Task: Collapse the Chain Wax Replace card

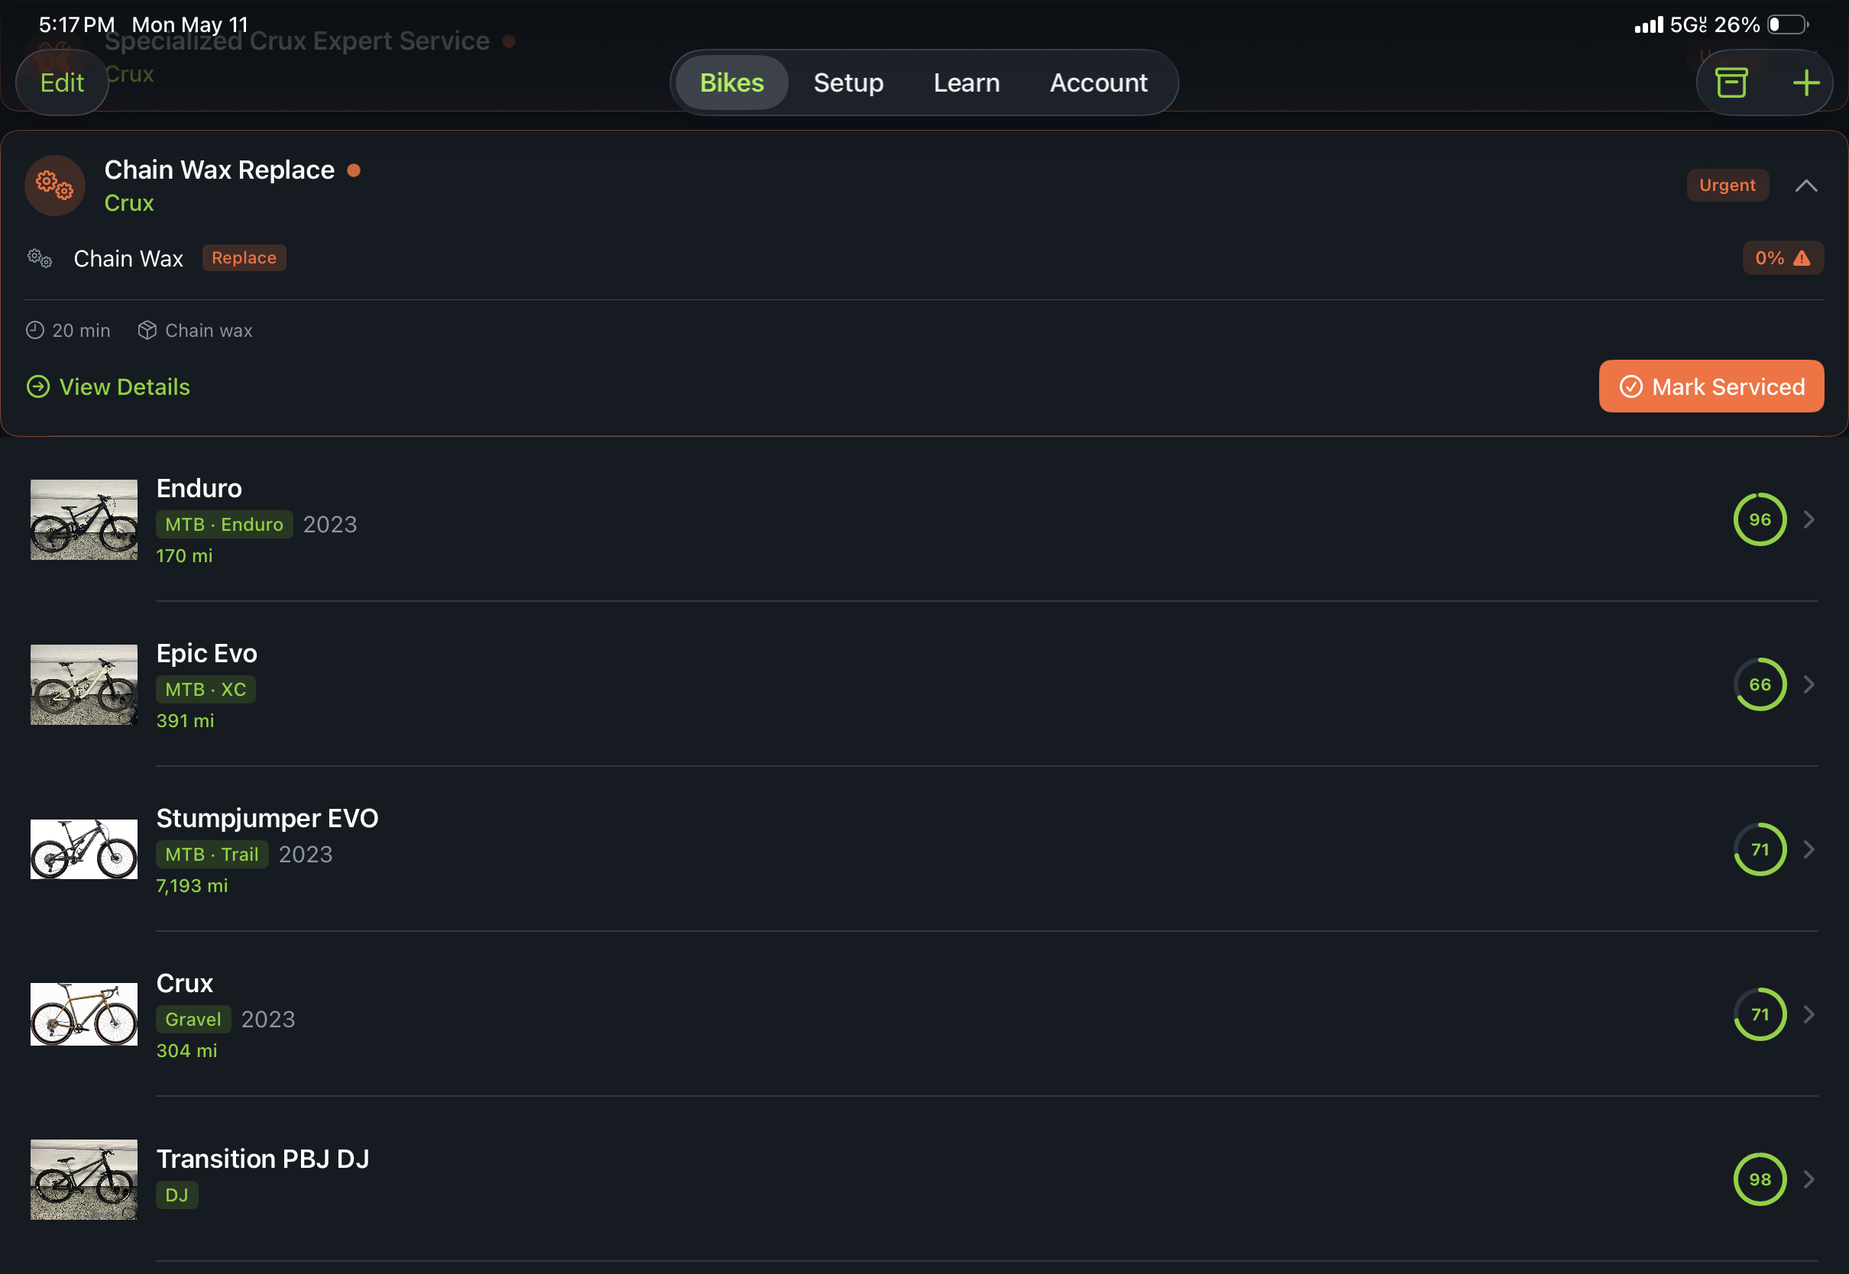Action: coord(1806,186)
